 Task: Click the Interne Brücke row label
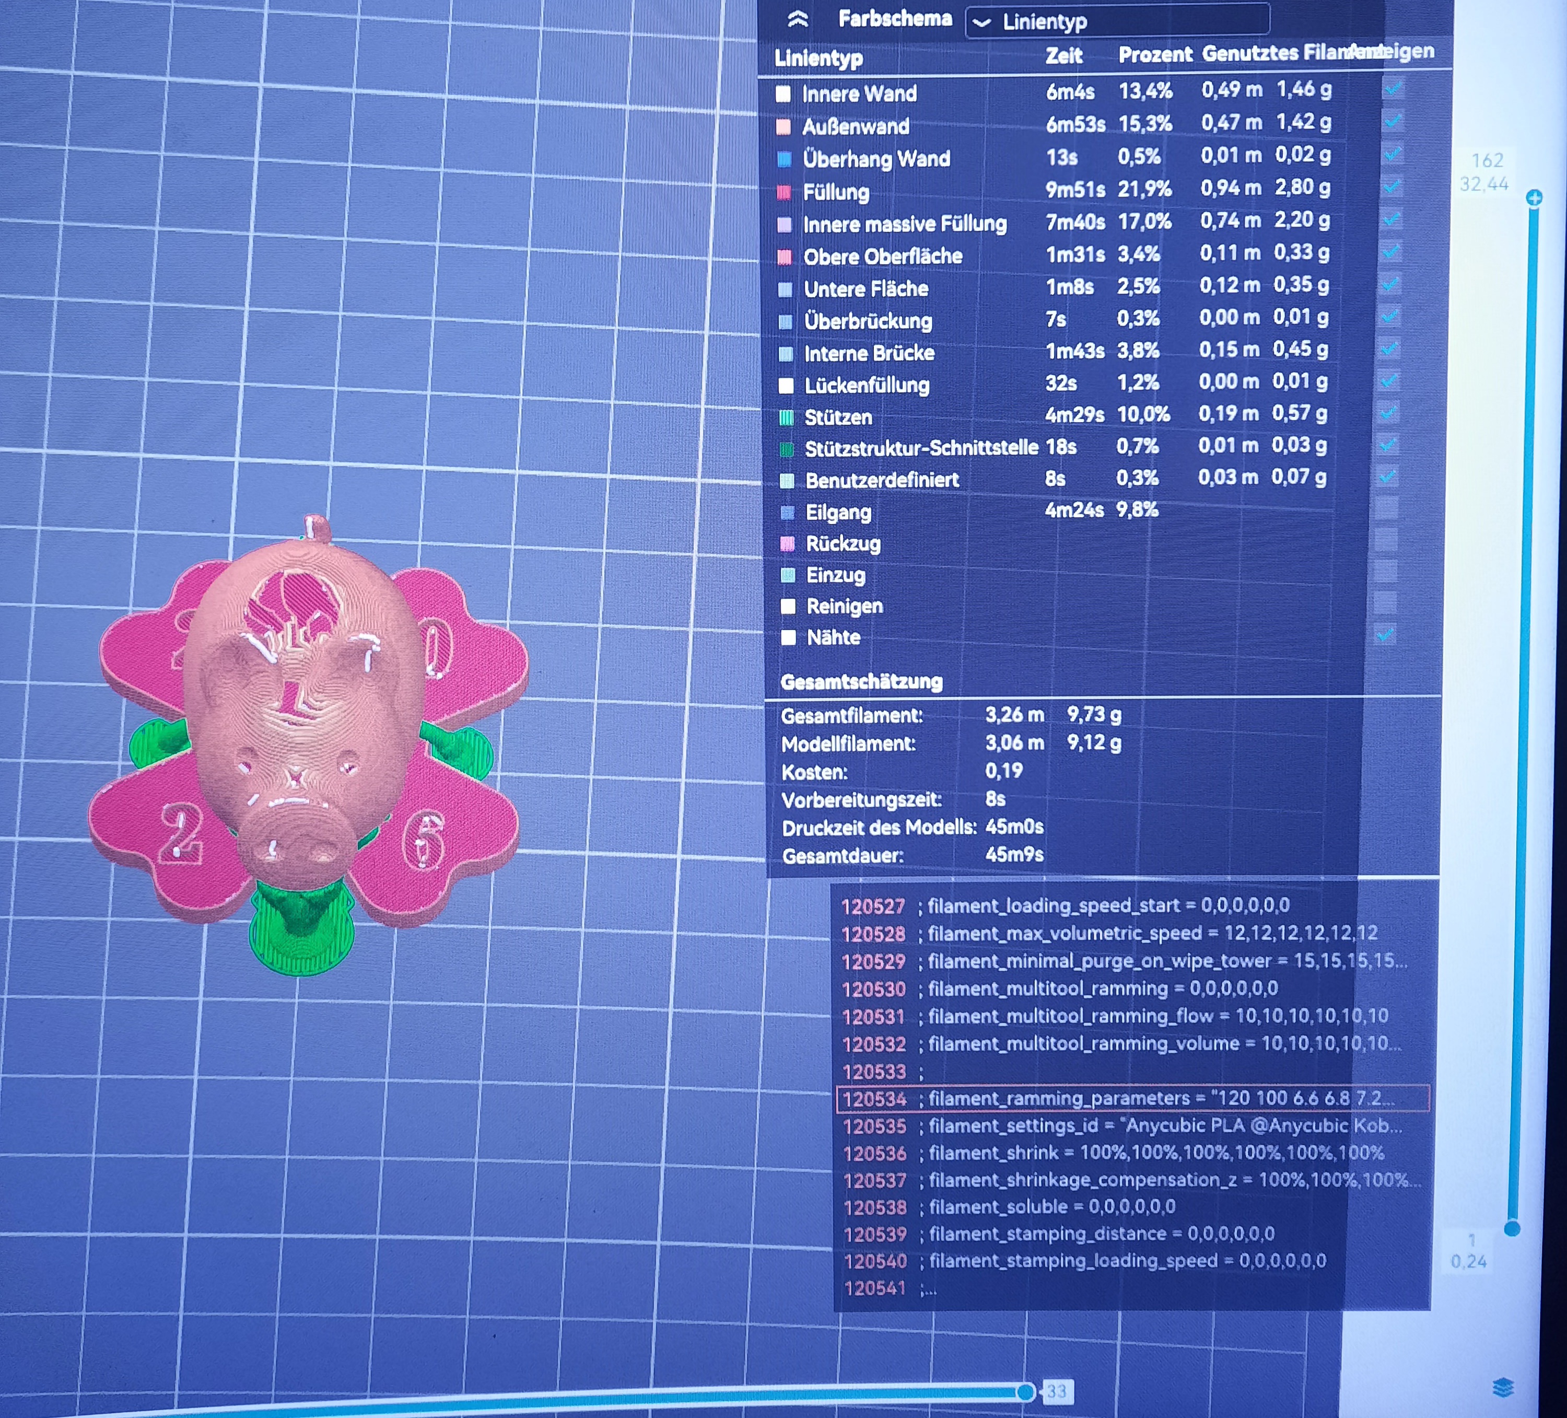click(869, 353)
